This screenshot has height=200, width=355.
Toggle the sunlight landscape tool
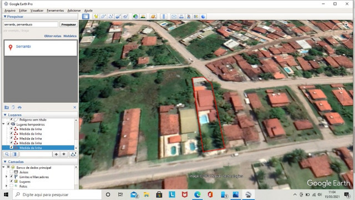(x=143, y=17)
